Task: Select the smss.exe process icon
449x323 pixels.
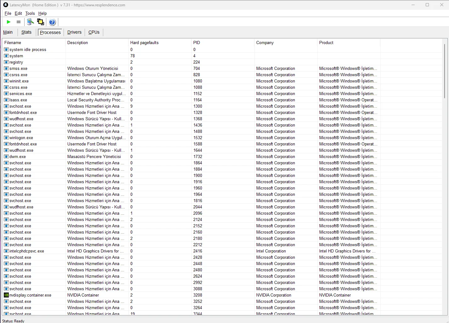Action: [6, 68]
